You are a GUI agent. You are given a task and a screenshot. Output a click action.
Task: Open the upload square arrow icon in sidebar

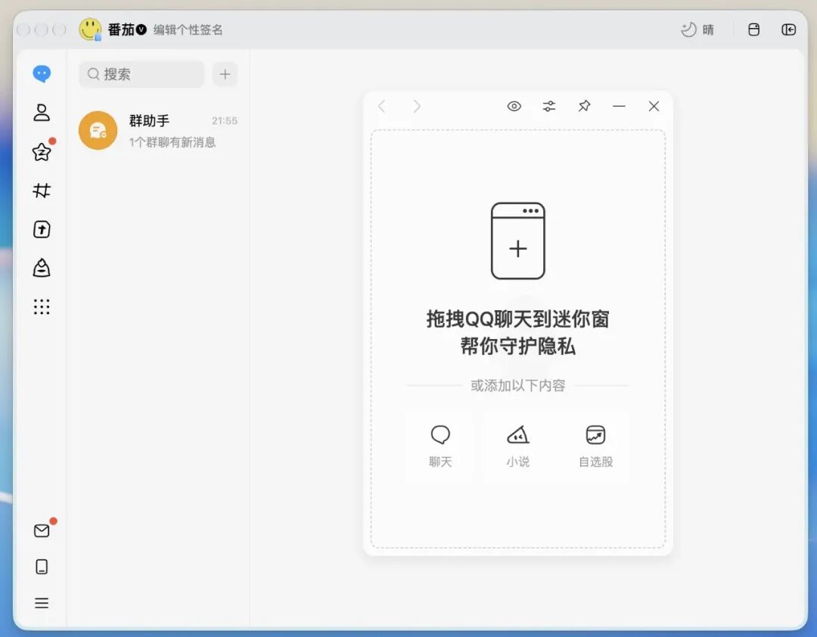tap(42, 229)
